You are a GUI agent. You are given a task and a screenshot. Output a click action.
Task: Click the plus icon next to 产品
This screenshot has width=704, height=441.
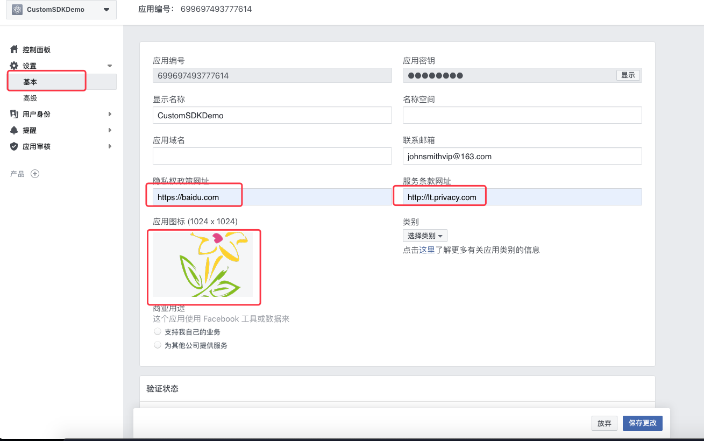pos(34,174)
